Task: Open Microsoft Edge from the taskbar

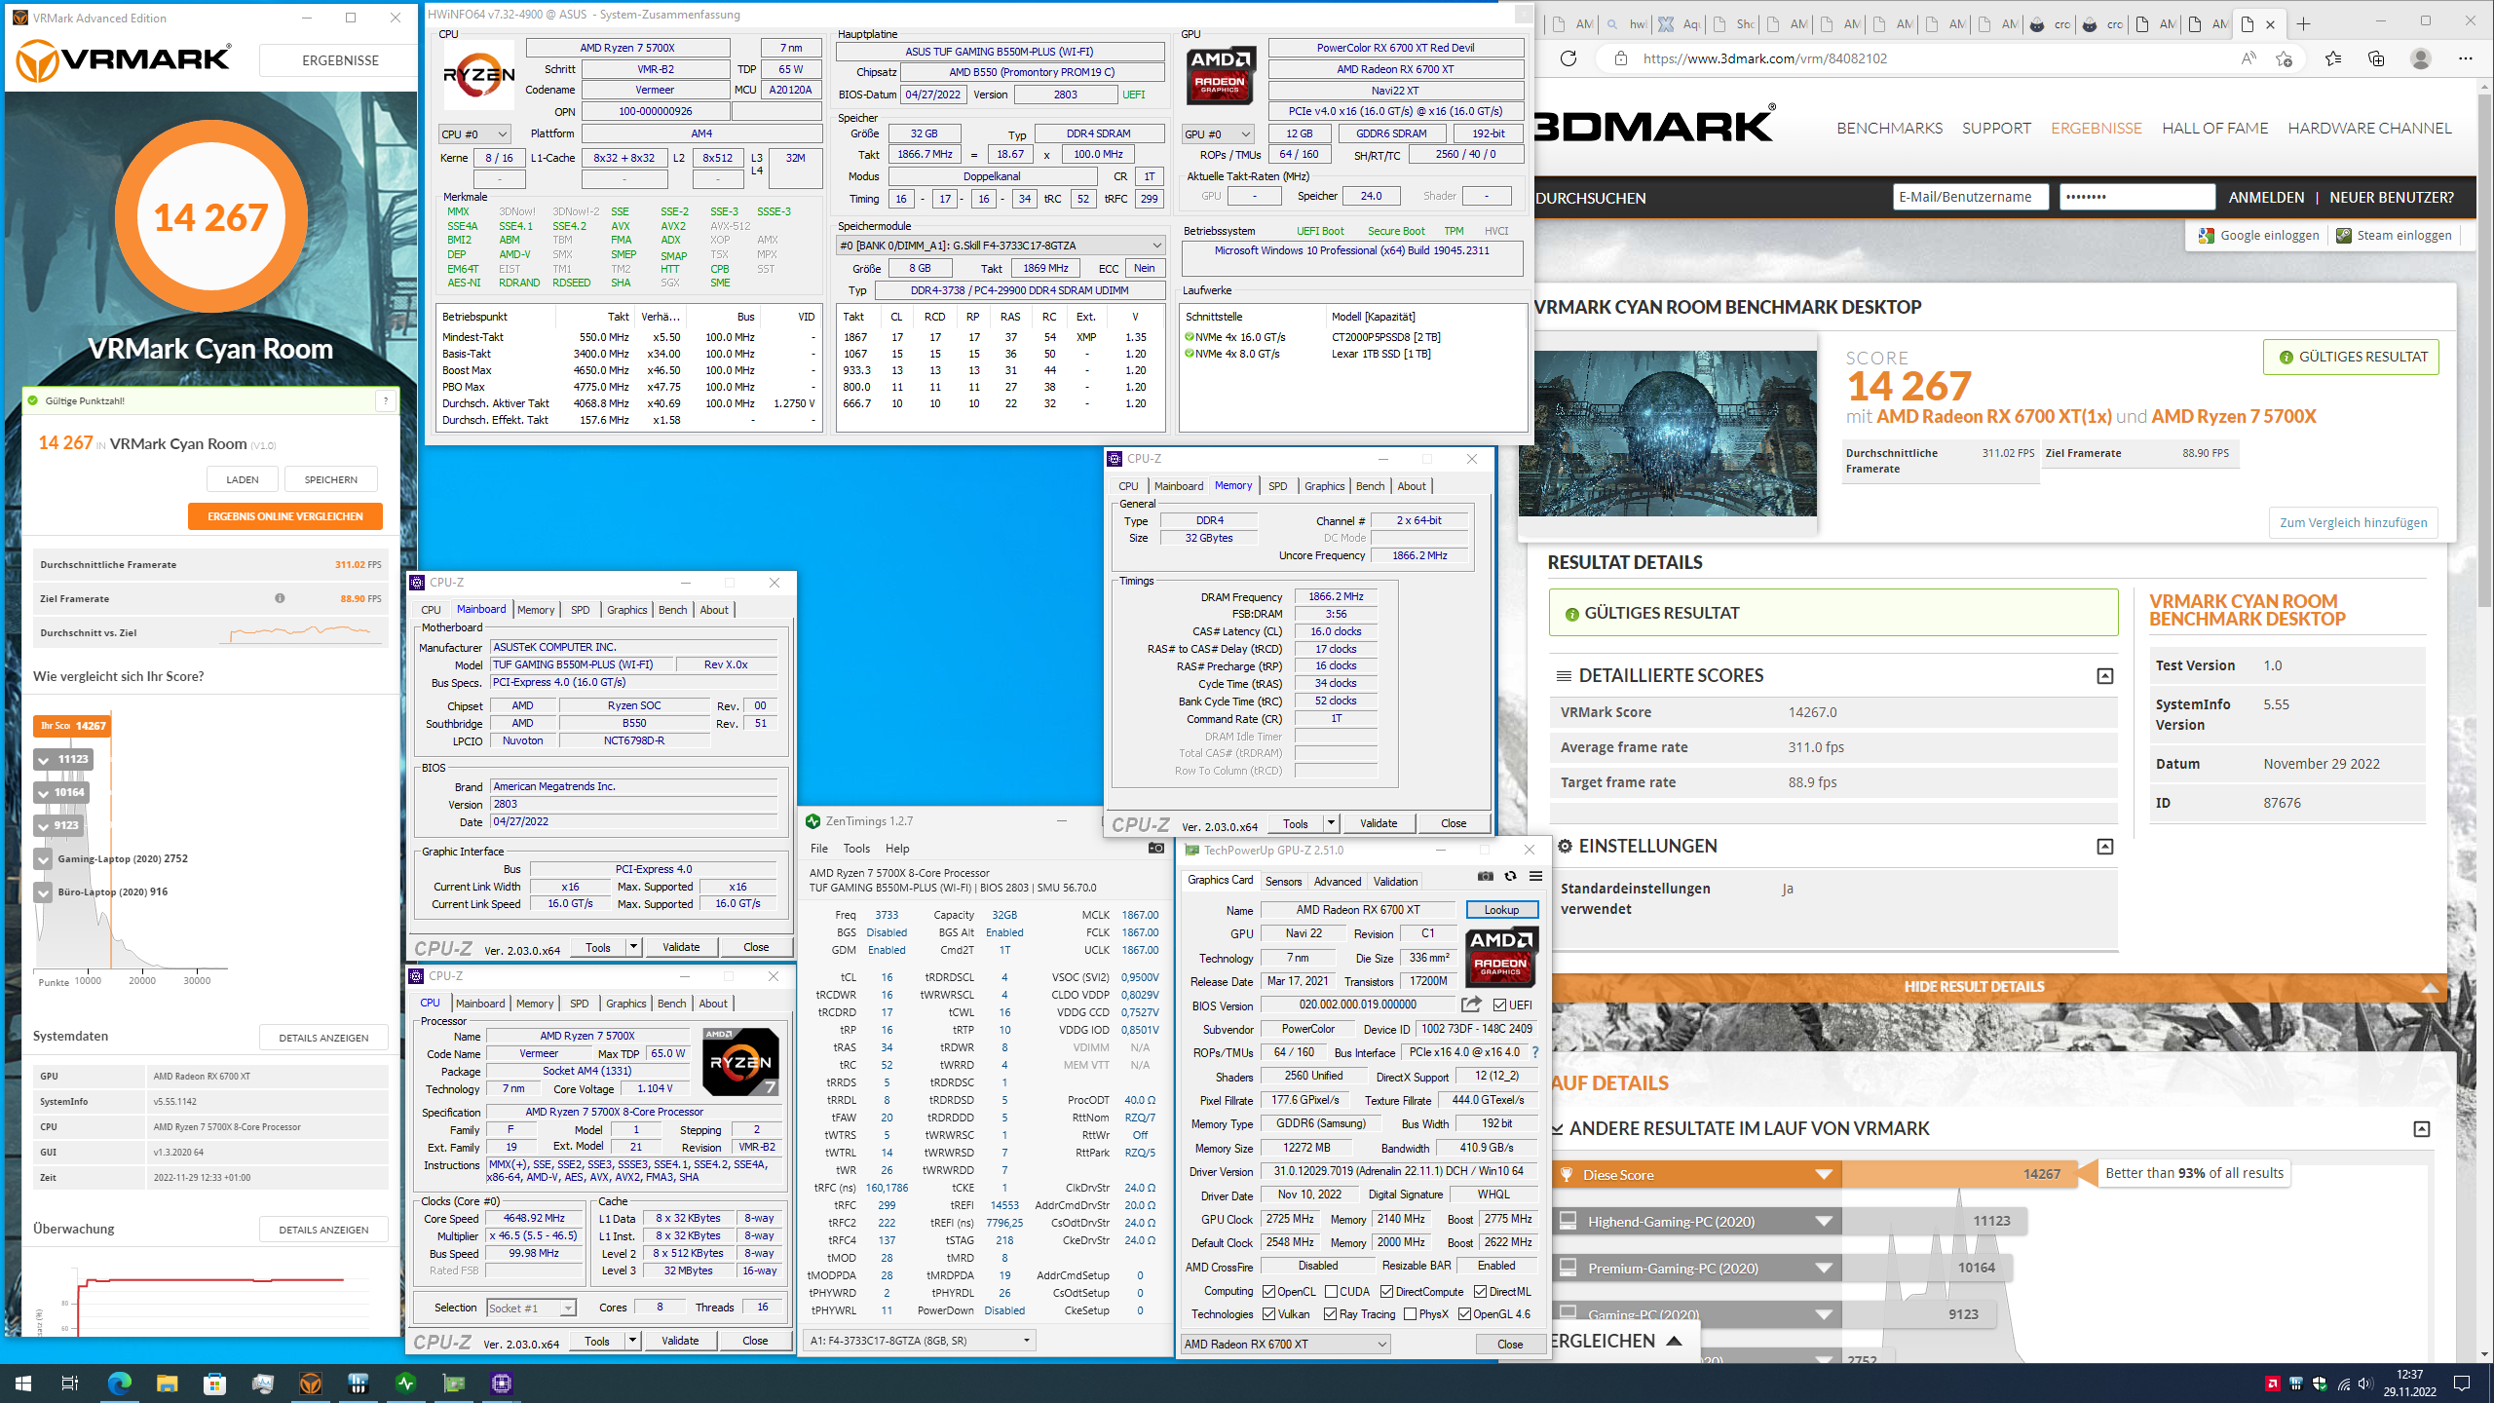Action: tap(120, 1383)
